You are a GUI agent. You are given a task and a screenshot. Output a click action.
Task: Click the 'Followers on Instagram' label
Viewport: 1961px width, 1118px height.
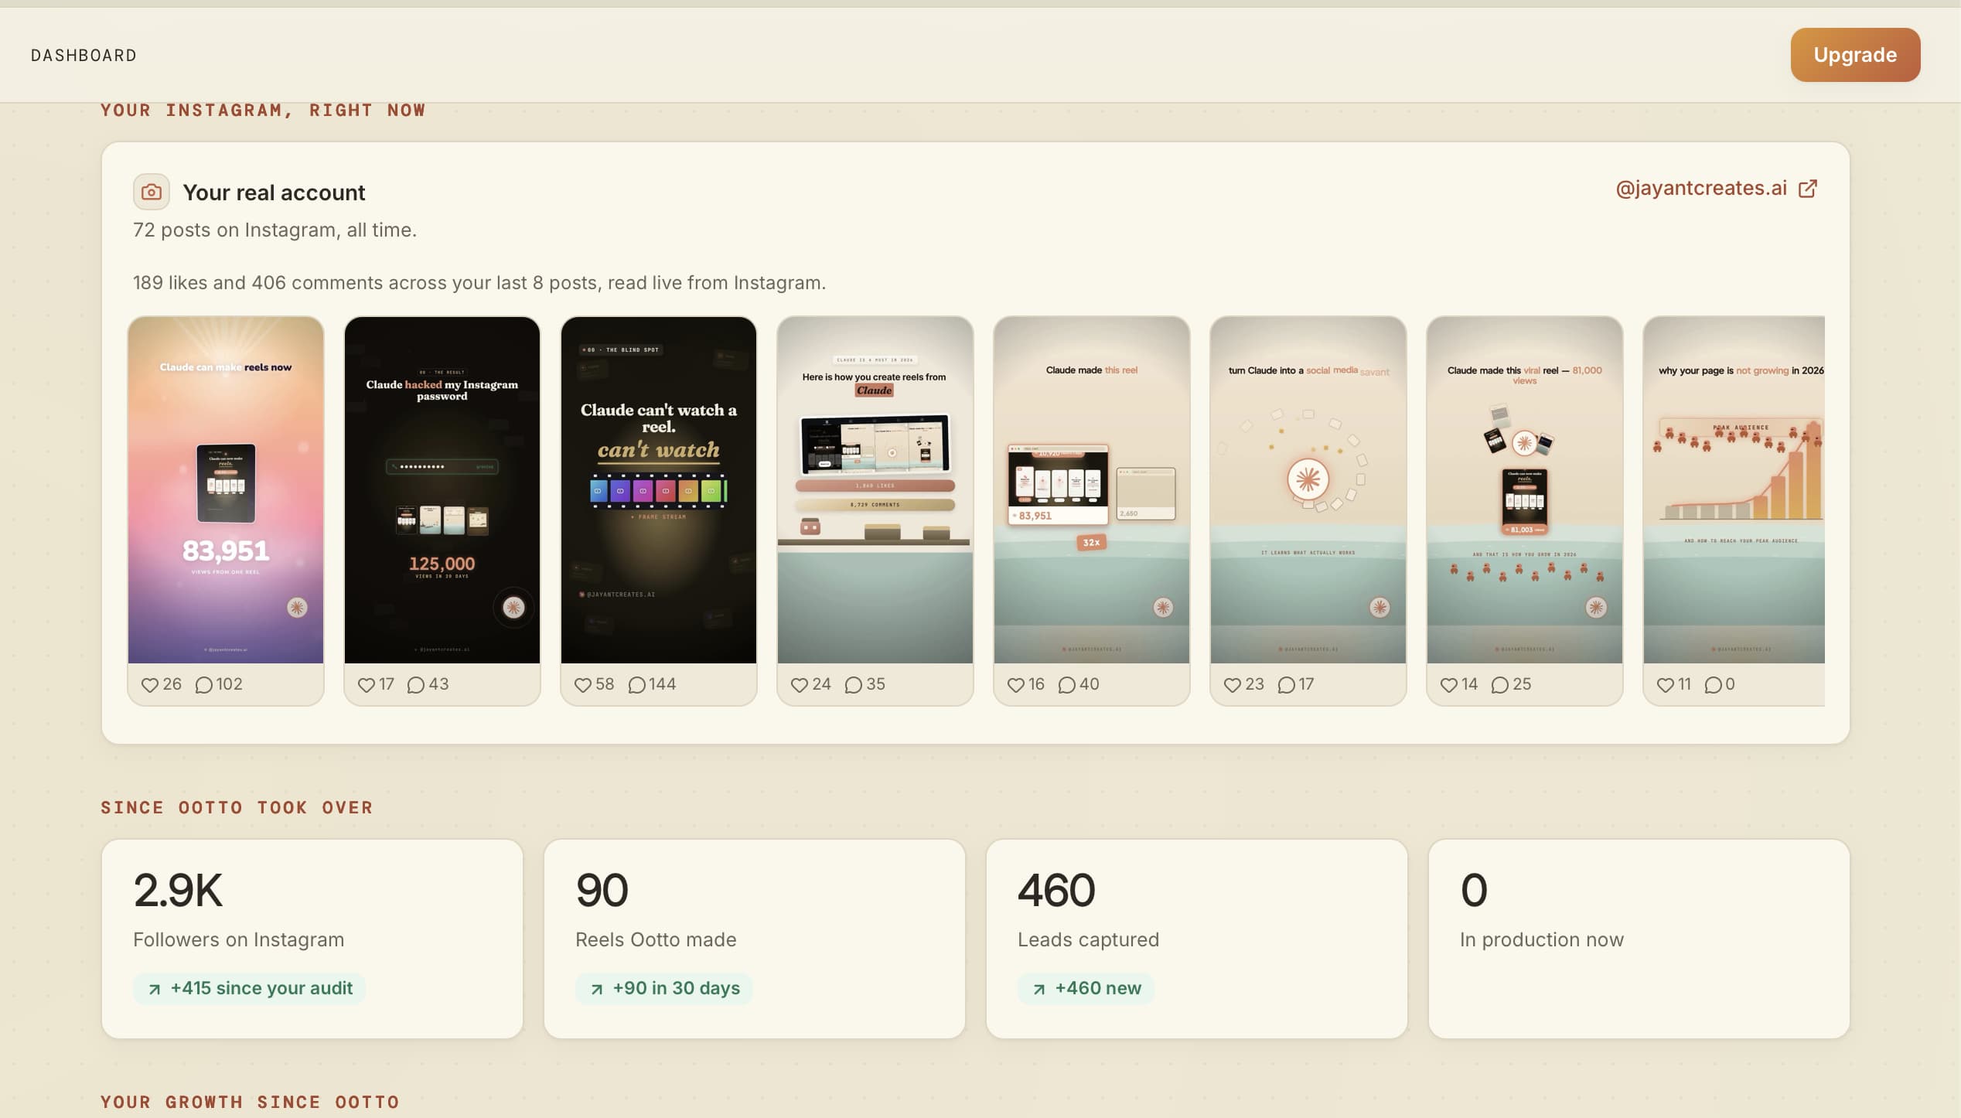238,939
